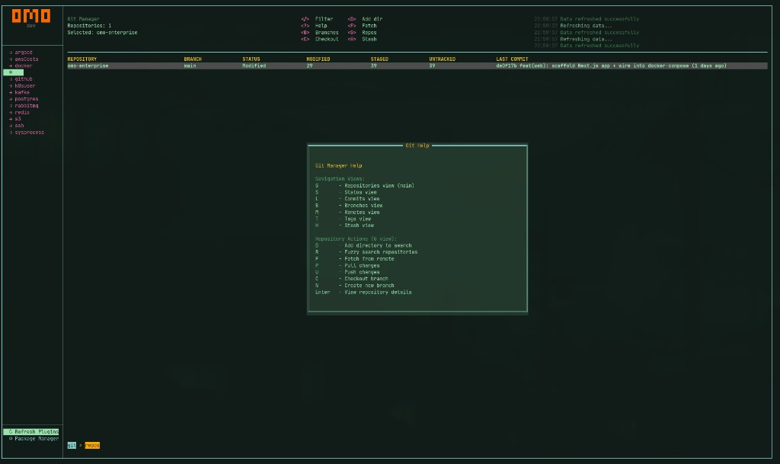
Task: Select the rabbitmq plugin entry
Action: [27, 105]
